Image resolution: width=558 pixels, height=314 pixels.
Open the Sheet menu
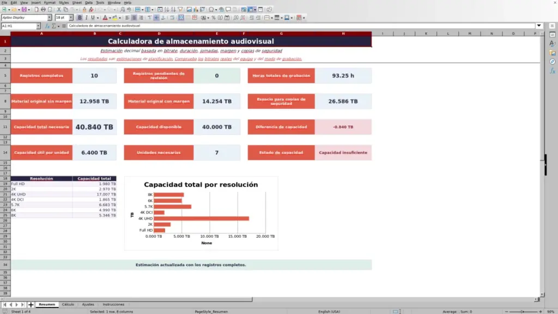(x=77, y=3)
